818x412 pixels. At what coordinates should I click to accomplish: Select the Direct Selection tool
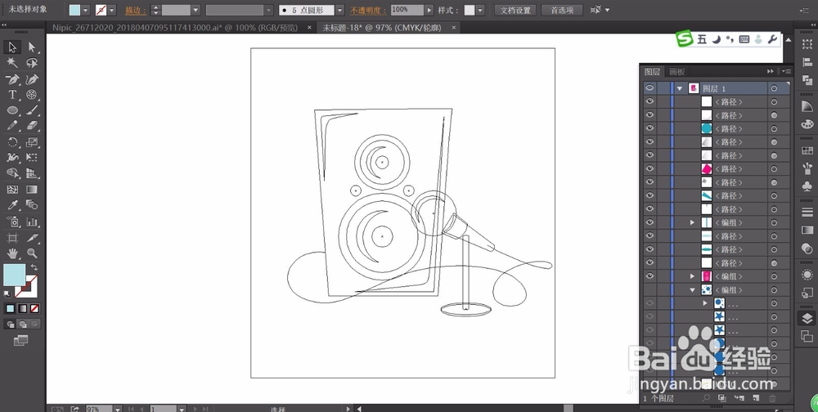click(x=32, y=47)
